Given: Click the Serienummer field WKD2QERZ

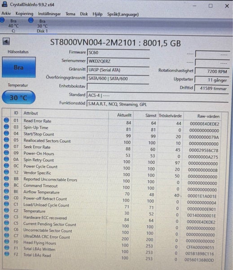Looking at the screenshot, I should [x=118, y=61].
